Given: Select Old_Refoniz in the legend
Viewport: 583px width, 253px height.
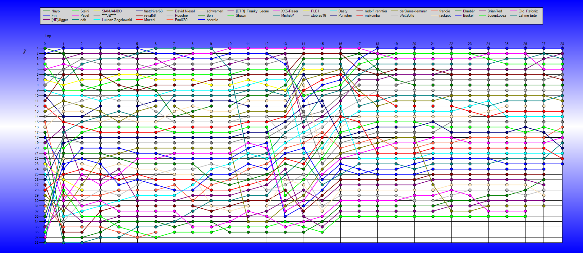Looking at the screenshot, I should tap(528, 11).
